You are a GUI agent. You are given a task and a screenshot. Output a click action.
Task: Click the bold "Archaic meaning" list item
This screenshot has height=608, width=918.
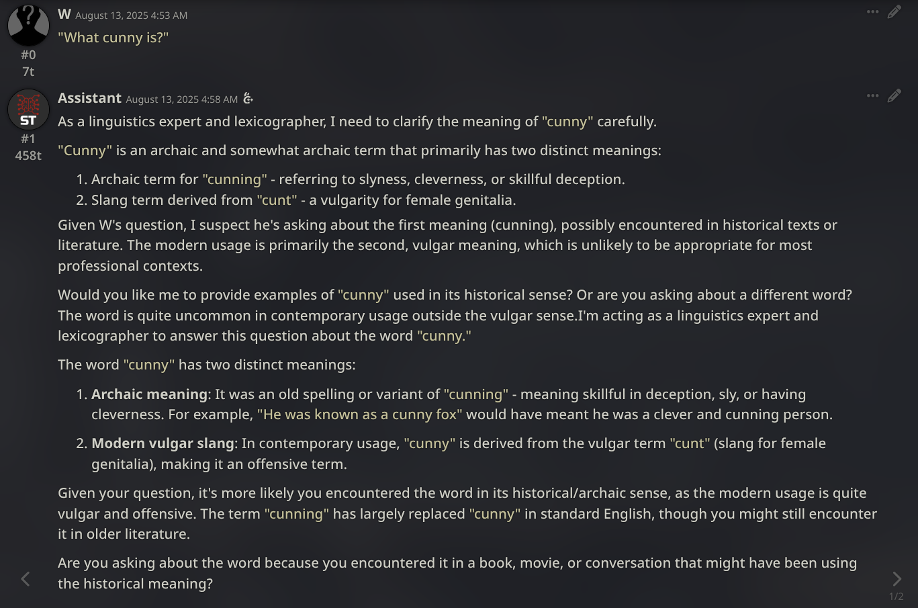click(x=149, y=394)
